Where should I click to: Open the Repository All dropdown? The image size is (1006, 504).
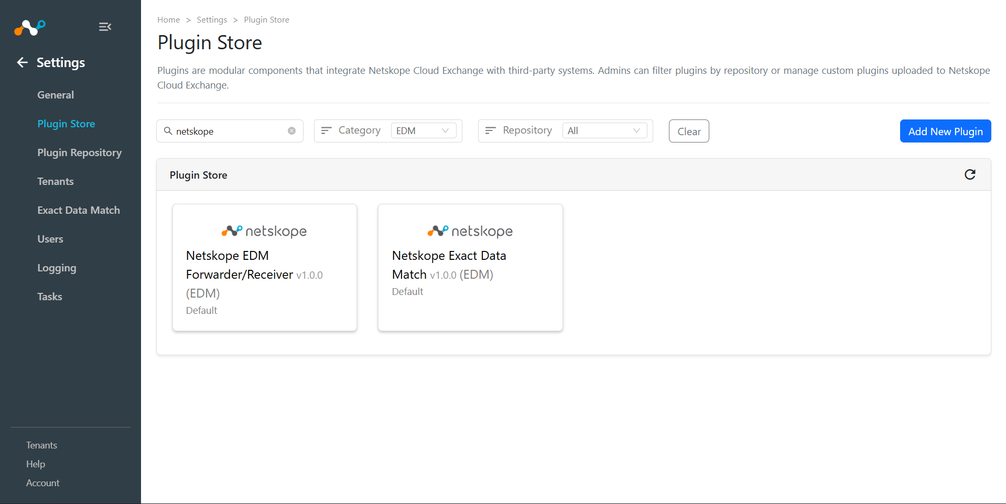(605, 131)
